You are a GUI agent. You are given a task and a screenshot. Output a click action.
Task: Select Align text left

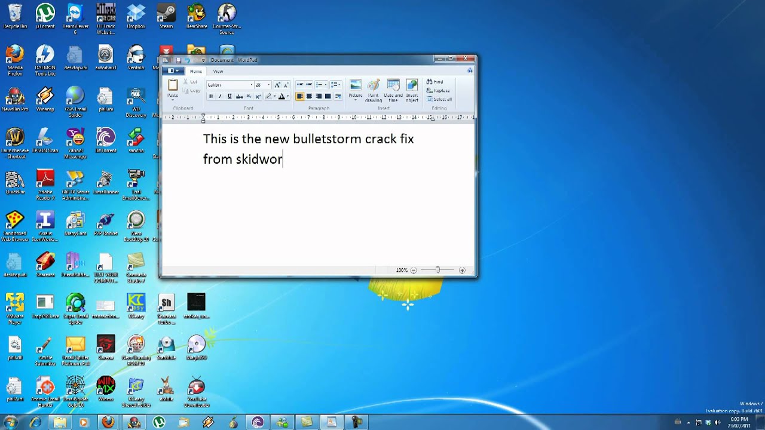pyautogui.click(x=300, y=96)
